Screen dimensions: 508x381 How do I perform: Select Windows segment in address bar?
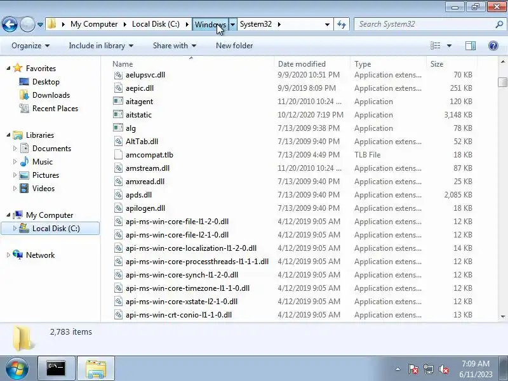[210, 24]
